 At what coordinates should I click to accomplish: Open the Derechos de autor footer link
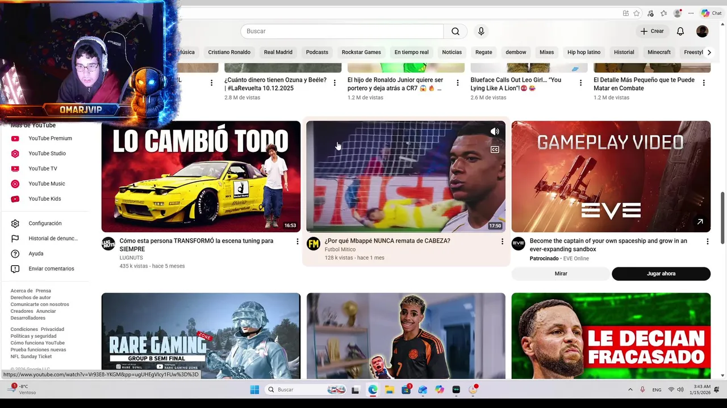(x=31, y=297)
